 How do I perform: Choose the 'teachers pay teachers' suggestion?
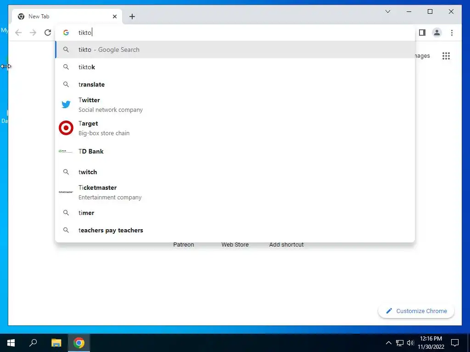pos(235,230)
